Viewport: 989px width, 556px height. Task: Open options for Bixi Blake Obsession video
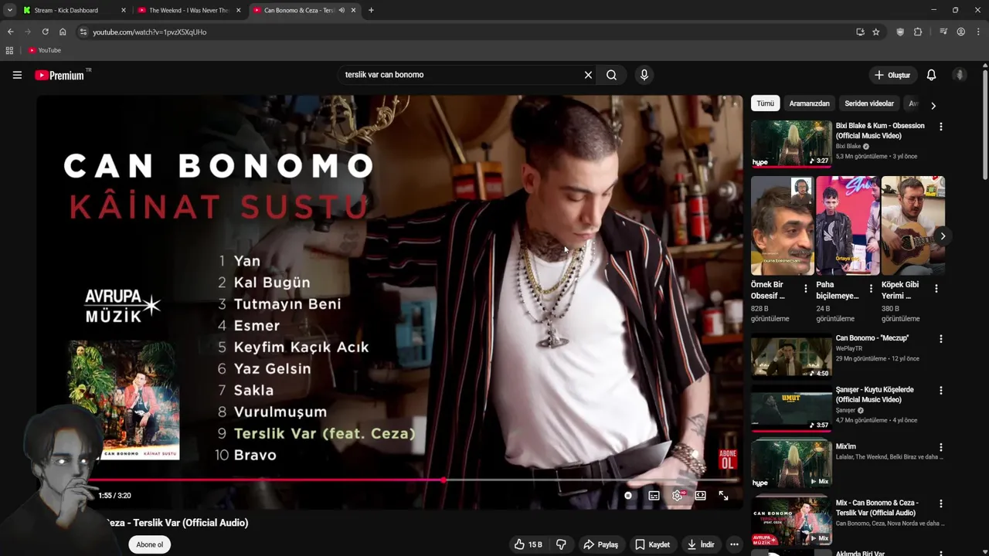[x=940, y=126]
